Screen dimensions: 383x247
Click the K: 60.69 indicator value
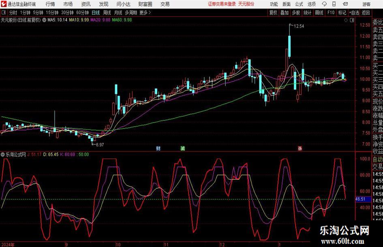[x=67, y=155]
